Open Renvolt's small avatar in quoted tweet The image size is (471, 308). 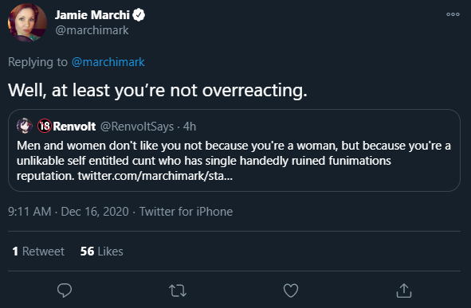[25, 126]
